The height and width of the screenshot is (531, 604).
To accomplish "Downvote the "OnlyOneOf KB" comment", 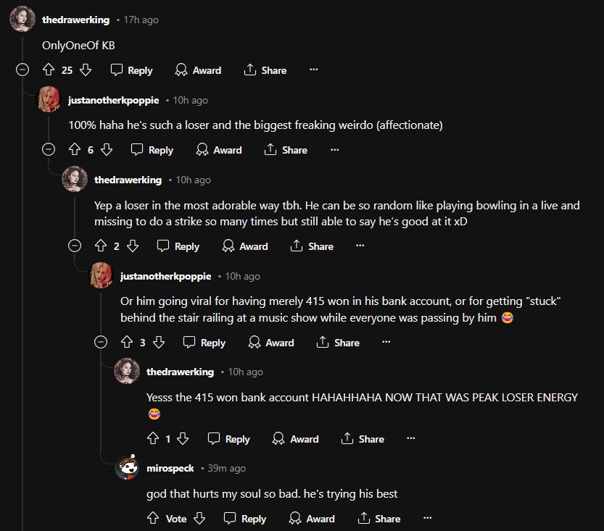I will (x=85, y=70).
